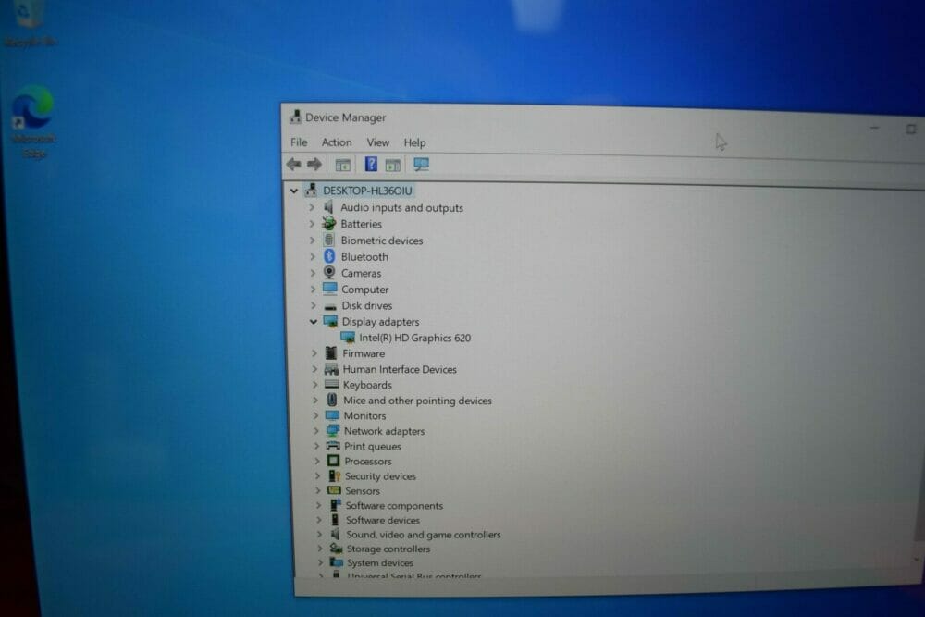Select the Storage controllers row
The height and width of the screenshot is (617, 925).
(x=388, y=549)
